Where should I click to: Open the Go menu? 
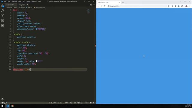24,1
